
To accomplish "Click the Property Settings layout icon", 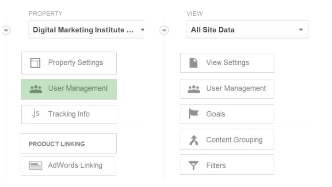I will tap(35, 63).
